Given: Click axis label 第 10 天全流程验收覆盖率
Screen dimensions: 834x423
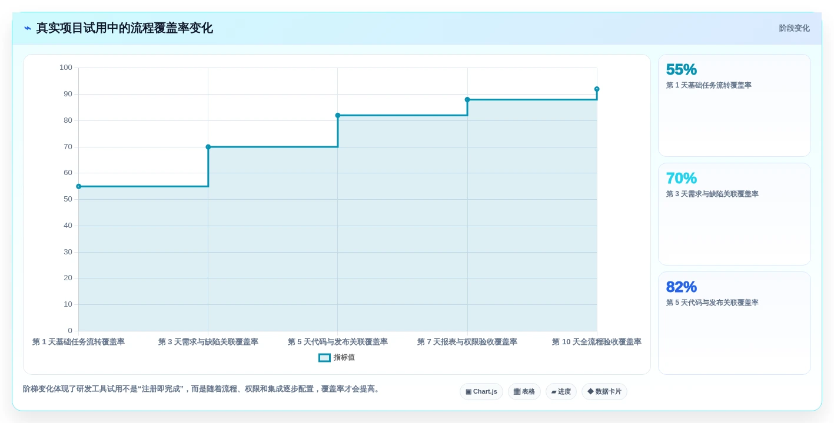Looking at the screenshot, I should point(597,342).
